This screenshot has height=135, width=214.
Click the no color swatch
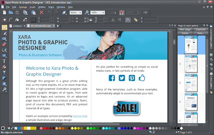[x=16, y=128]
